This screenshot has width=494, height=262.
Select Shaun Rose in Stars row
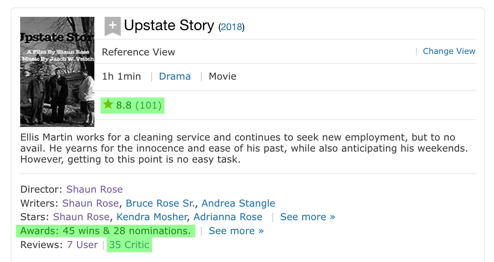click(x=81, y=217)
